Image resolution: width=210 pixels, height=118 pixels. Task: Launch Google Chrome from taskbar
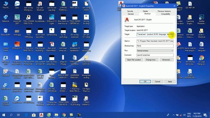(x=64, y=115)
